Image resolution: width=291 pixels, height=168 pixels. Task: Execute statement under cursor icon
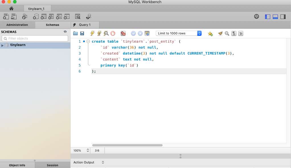(99, 33)
